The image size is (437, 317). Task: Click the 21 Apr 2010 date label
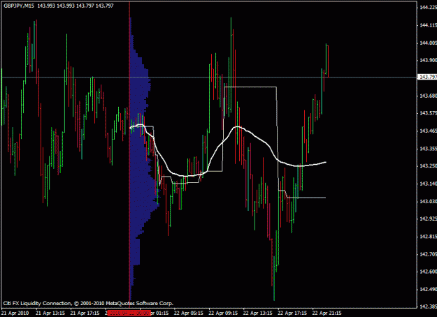tap(15, 313)
